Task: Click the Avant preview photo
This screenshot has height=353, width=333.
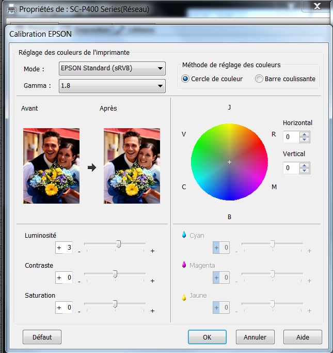Action: pyautogui.click(x=51, y=166)
